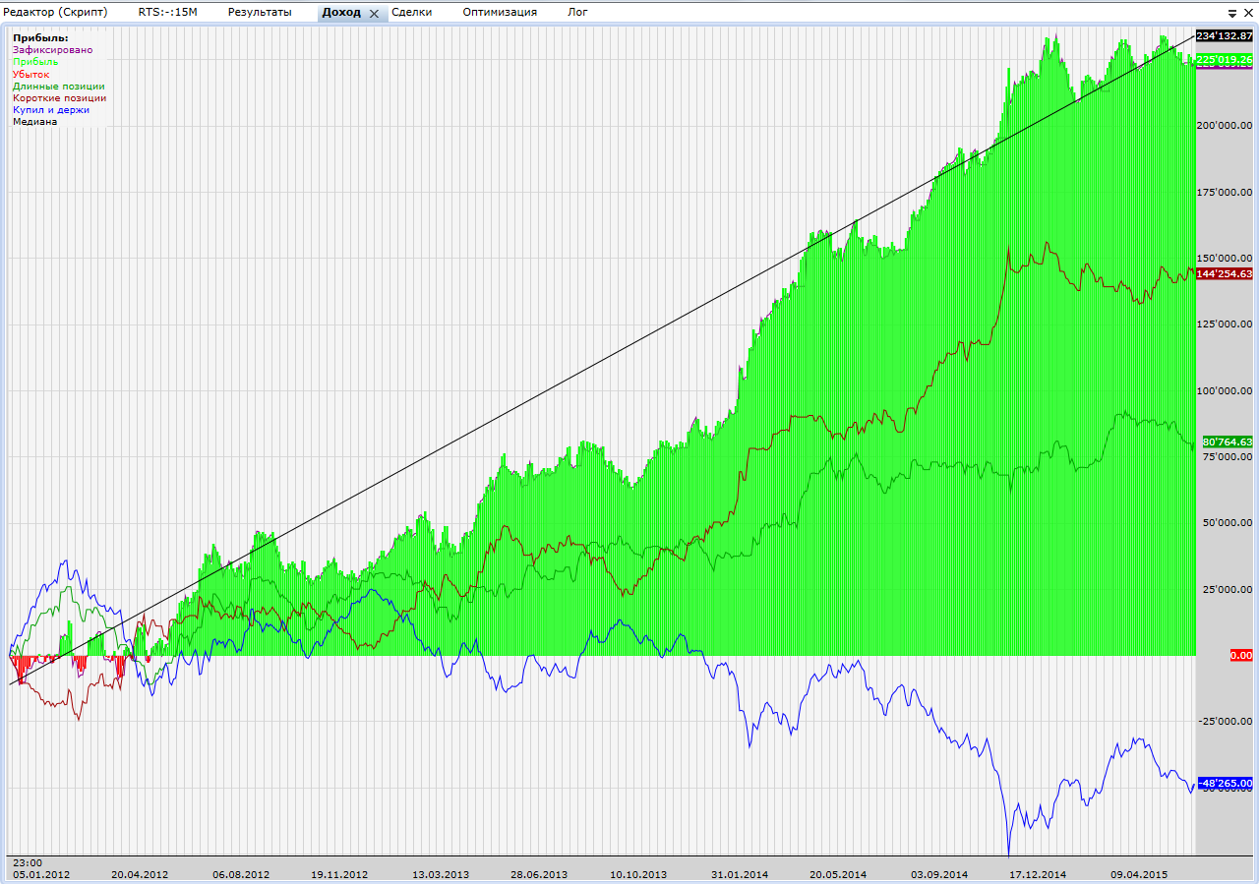Viewport: 1259px width, 884px height.
Task: Click the 10.10.2013 date label
Action: [x=638, y=873]
